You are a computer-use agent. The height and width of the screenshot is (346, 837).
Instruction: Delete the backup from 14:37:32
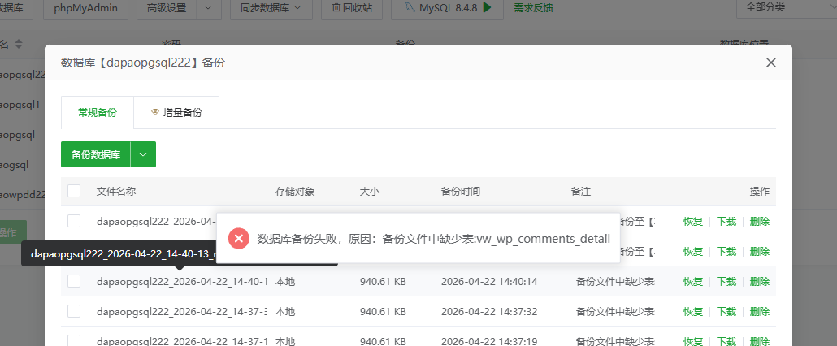(x=760, y=311)
